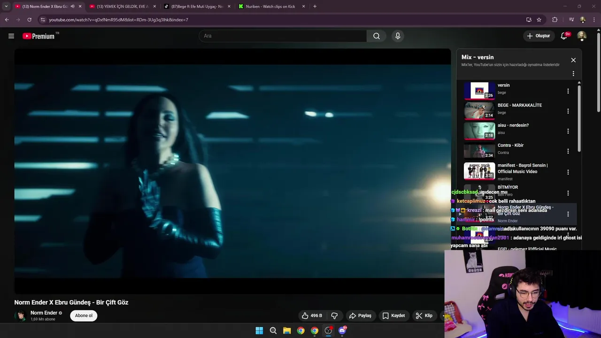The height and width of the screenshot is (338, 601).
Task: Open more options for manifest - Başrol Sensin
Action: pyautogui.click(x=568, y=172)
